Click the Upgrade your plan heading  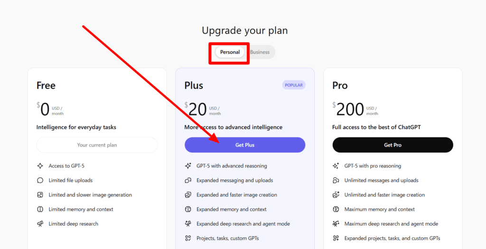click(x=244, y=31)
